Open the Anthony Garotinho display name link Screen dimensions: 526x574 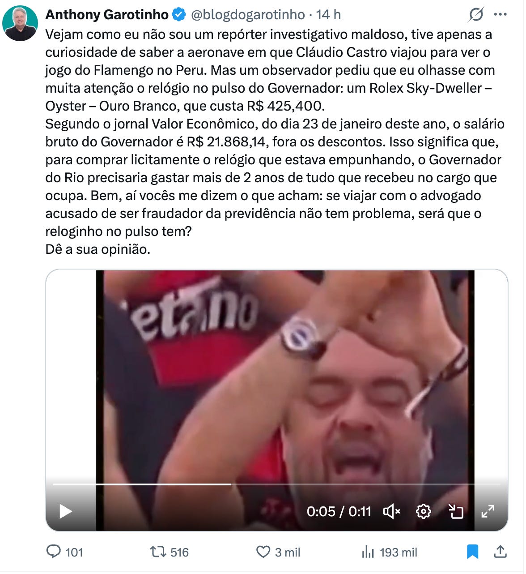[x=107, y=15]
